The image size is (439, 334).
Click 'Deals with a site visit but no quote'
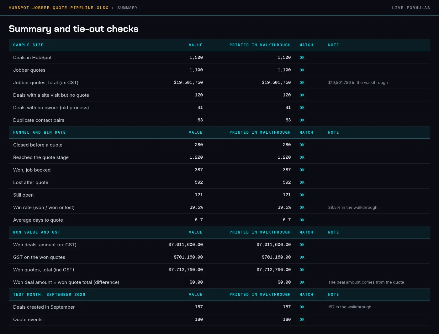51,95
